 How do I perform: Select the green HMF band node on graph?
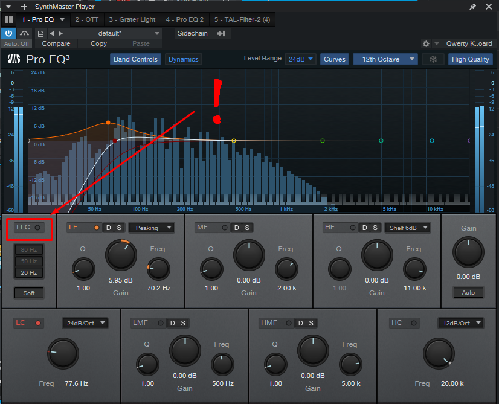(323, 141)
